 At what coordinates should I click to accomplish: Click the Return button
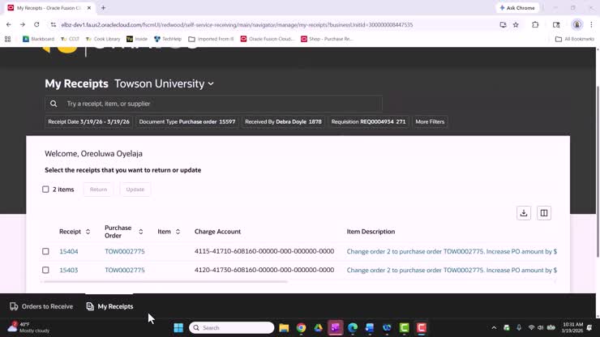coord(98,190)
